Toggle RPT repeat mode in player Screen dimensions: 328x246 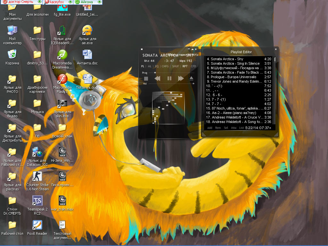pyautogui.click(x=185, y=66)
